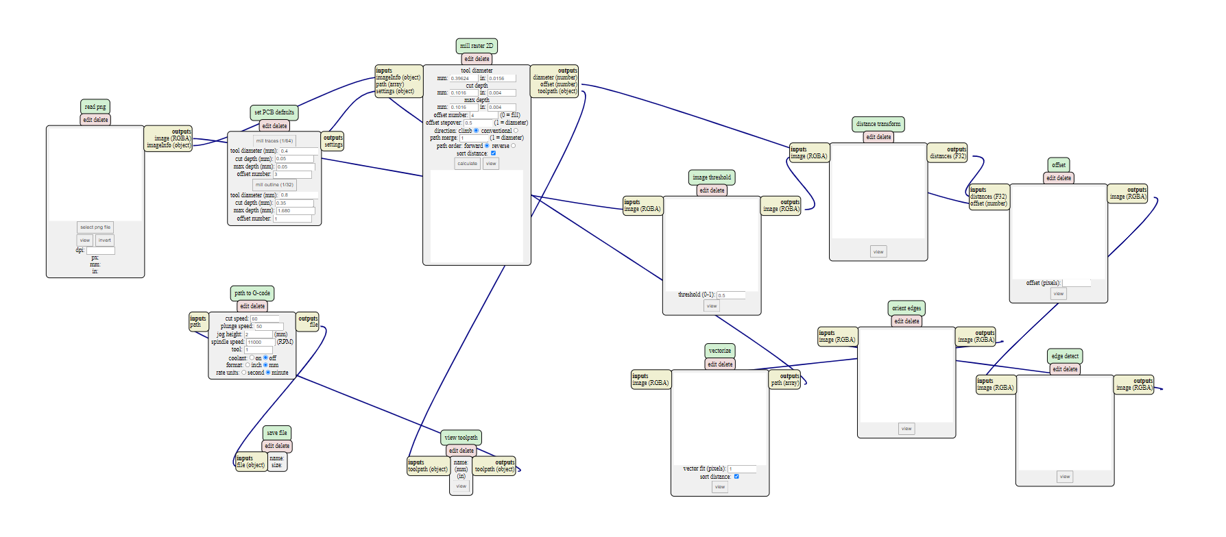Toggle sort distance in mill raster 2D

pos(493,153)
